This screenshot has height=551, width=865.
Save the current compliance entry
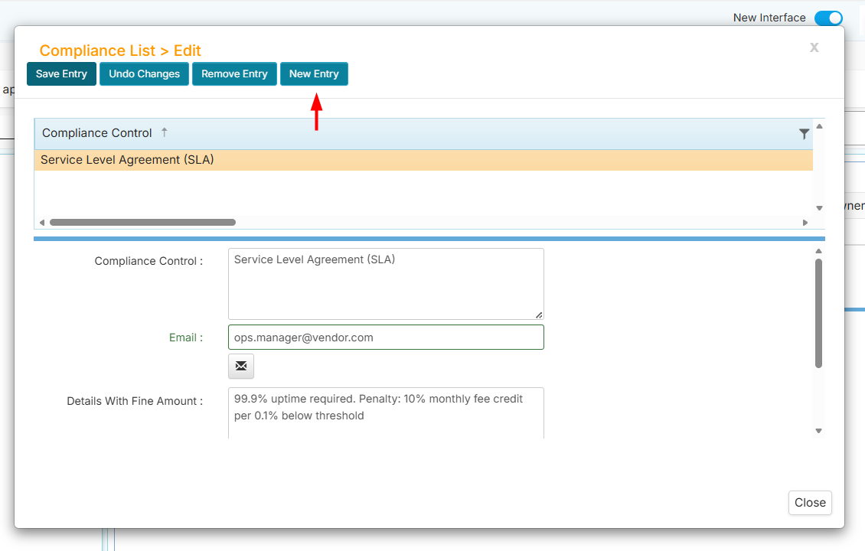(61, 74)
